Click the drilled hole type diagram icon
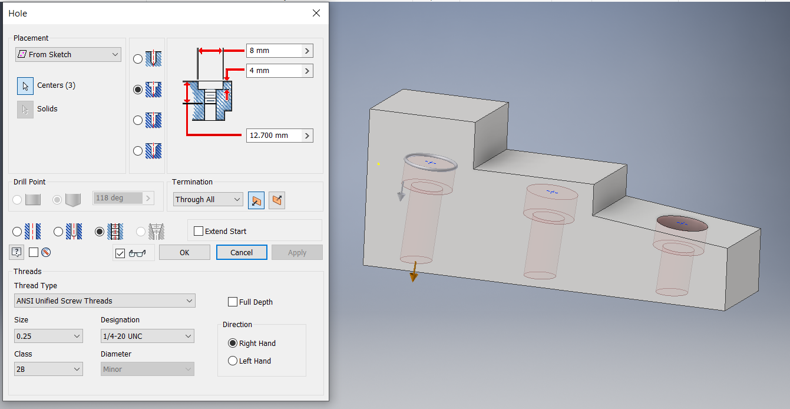The height and width of the screenshot is (409, 790). [x=153, y=59]
